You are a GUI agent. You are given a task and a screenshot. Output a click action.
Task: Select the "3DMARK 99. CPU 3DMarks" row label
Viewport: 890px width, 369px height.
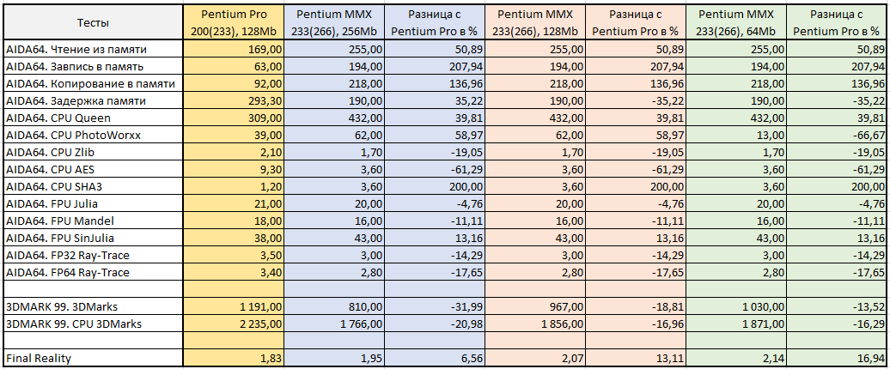pos(92,324)
